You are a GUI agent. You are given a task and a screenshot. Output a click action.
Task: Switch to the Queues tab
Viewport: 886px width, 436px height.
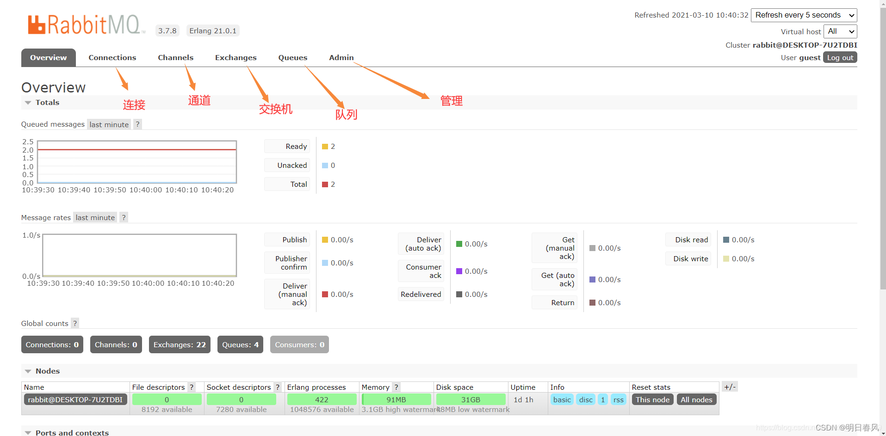point(292,57)
